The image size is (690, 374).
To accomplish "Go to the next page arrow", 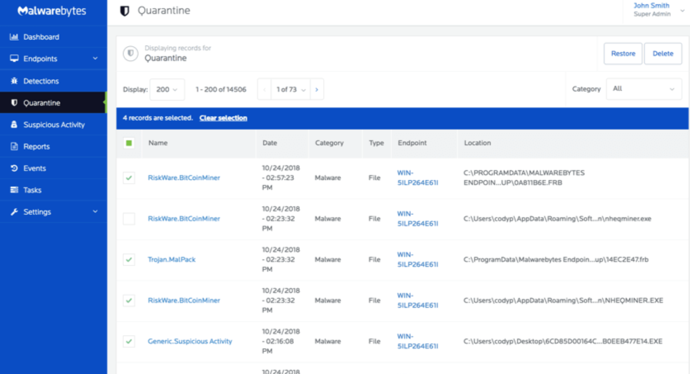I will (317, 89).
